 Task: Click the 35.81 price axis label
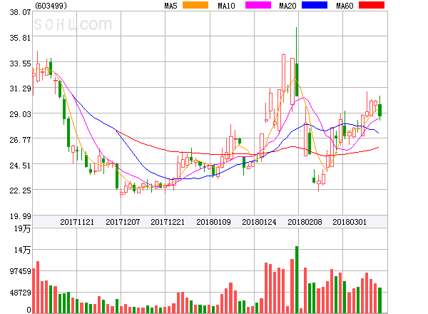click(20, 38)
